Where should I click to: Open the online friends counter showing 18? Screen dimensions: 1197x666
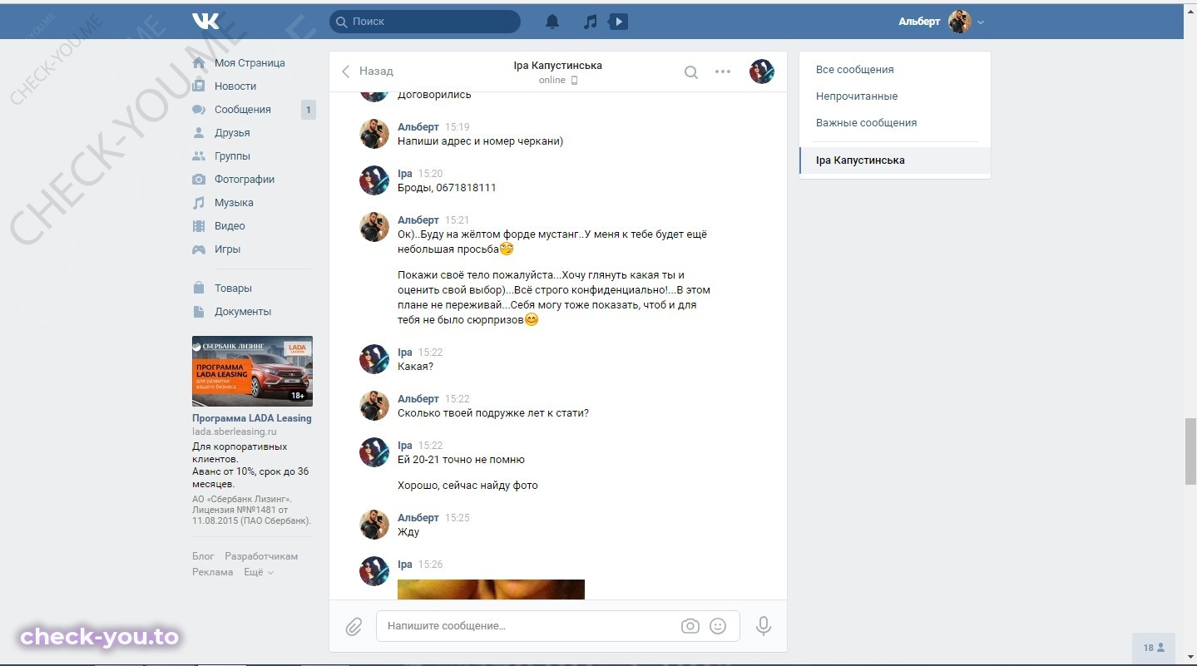pyautogui.click(x=1154, y=648)
